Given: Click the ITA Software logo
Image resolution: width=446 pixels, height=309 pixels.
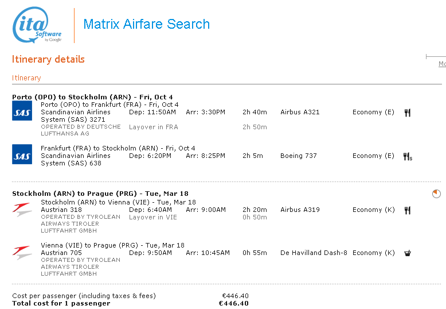Looking at the screenshot, I should click(37, 25).
